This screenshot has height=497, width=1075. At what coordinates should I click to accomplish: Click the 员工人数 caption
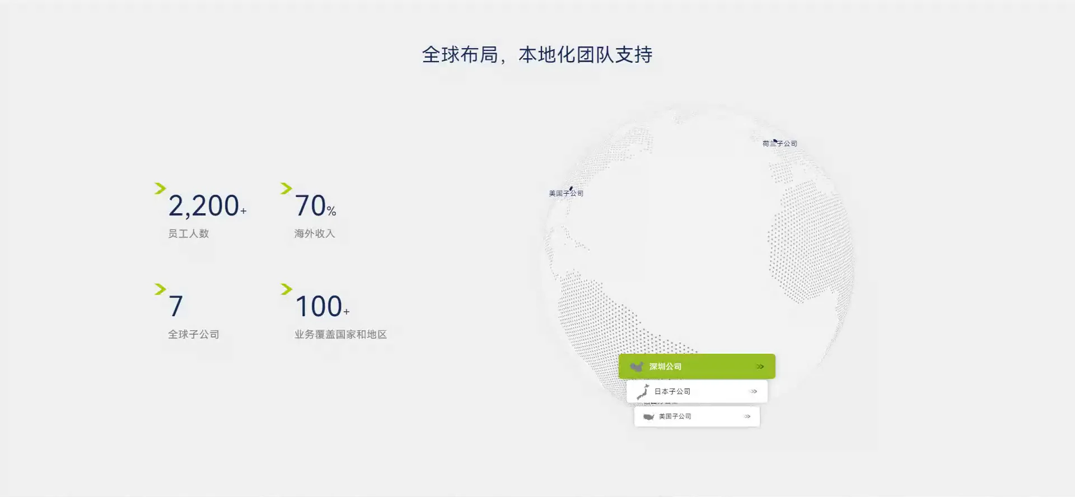[x=189, y=233]
